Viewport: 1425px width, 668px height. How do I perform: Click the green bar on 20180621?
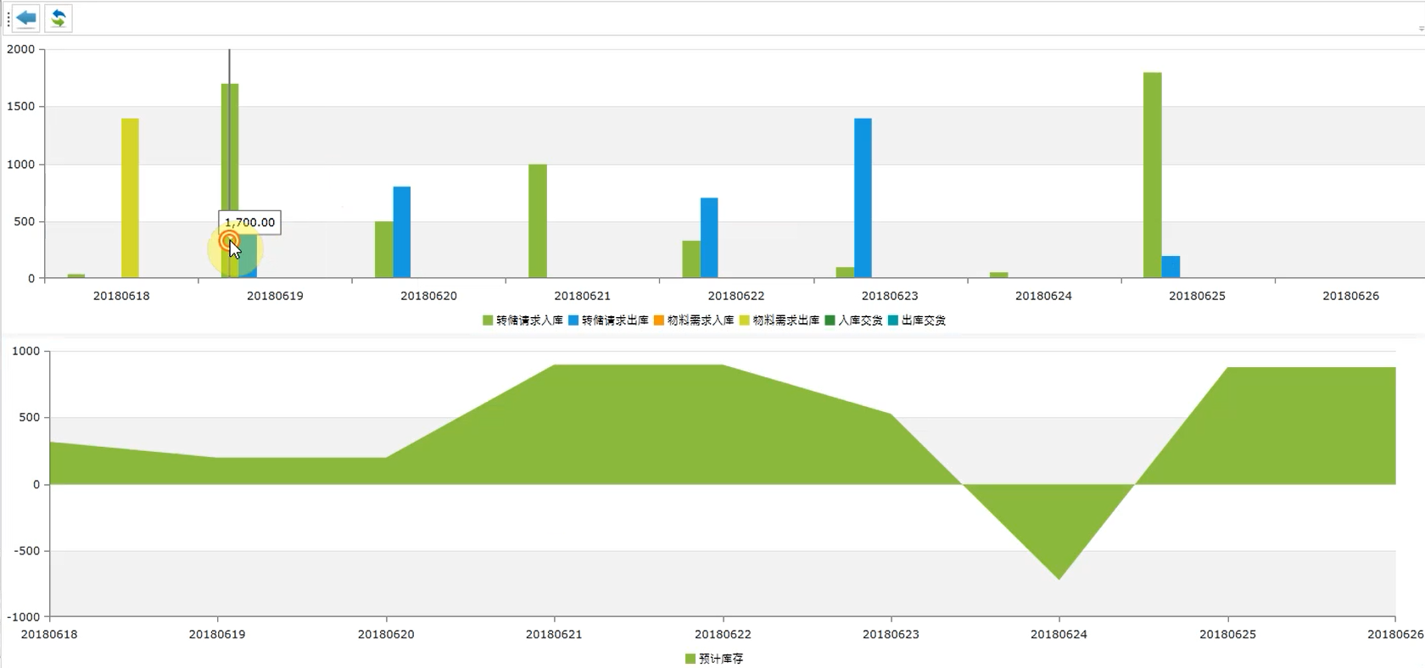point(538,220)
